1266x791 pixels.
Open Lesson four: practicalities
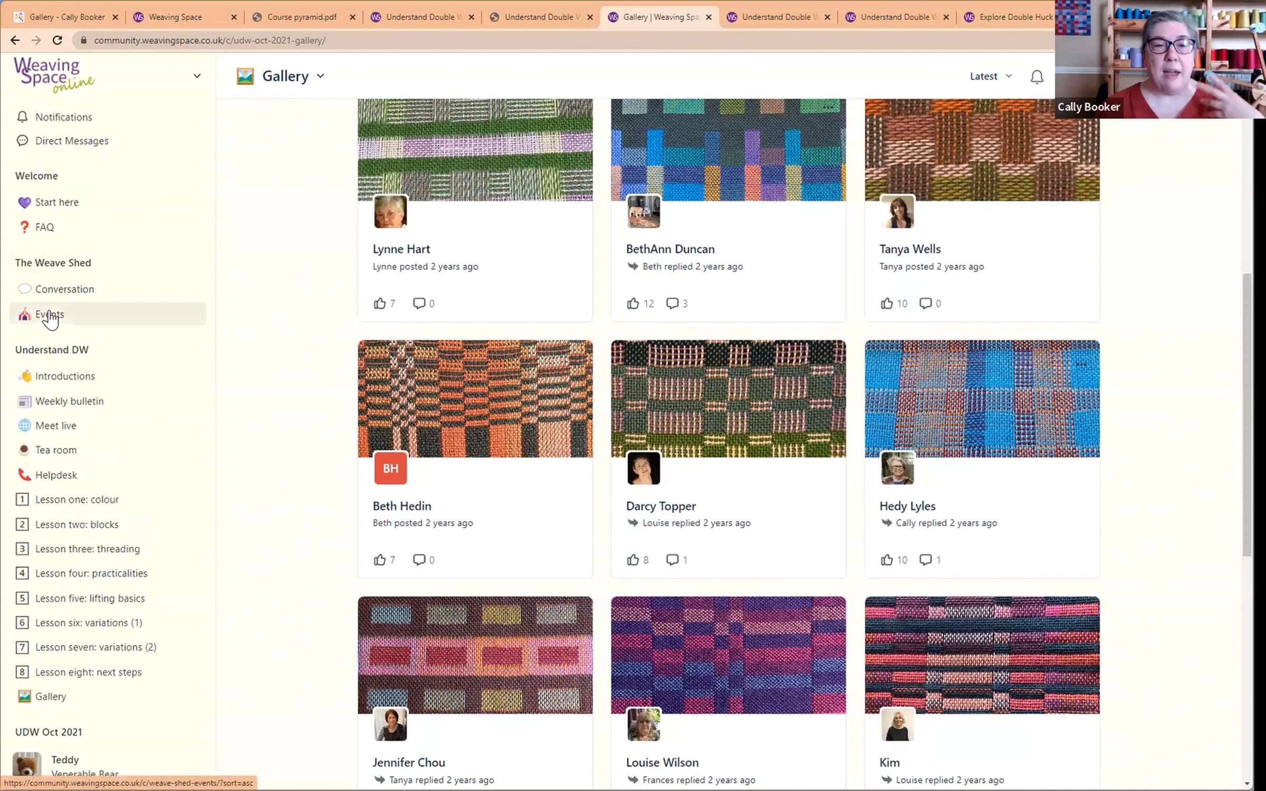[108, 573]
